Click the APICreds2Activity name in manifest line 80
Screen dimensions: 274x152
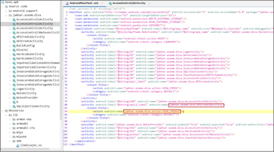click(x=196, y=105)
